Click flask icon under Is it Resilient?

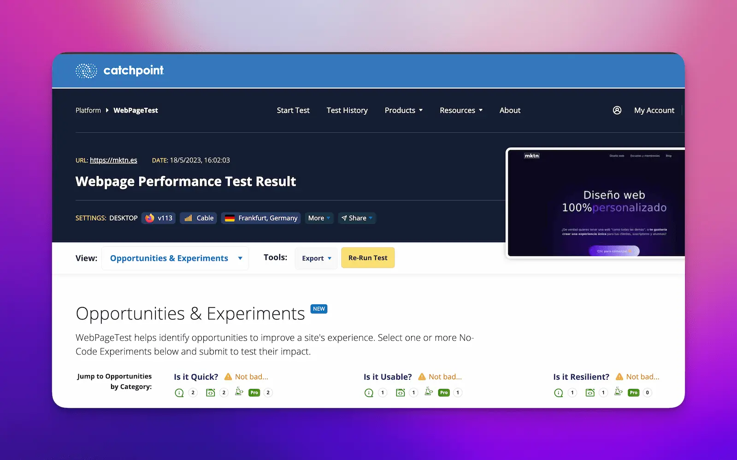point(619,392)
